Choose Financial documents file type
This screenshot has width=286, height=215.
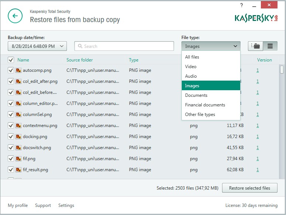[211, 105]
